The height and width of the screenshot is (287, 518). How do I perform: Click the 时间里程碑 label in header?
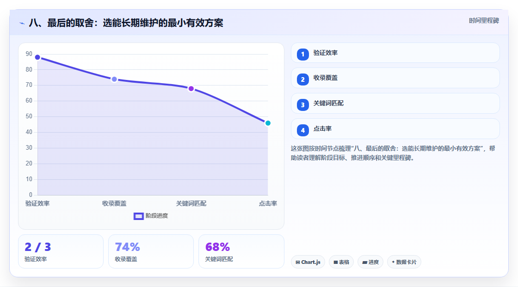point(484,20)
